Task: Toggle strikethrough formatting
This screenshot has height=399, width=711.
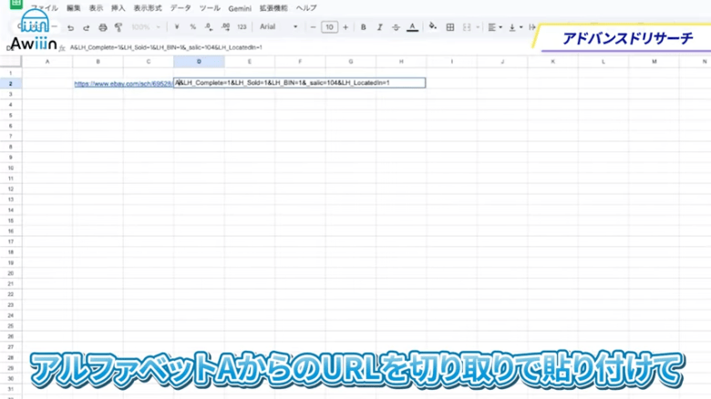Action: click(x=396, y=27)
